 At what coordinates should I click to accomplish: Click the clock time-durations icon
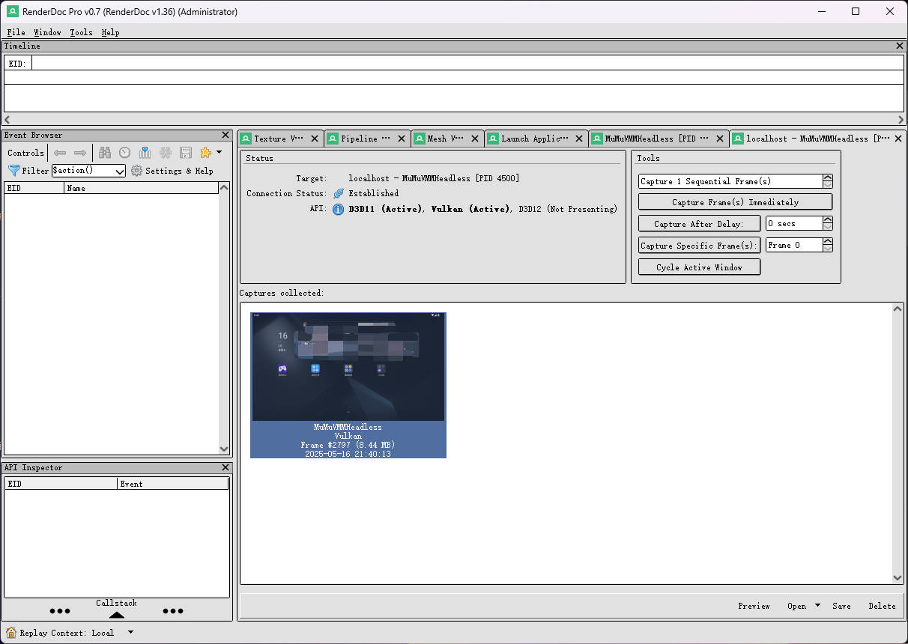point(125,153)
